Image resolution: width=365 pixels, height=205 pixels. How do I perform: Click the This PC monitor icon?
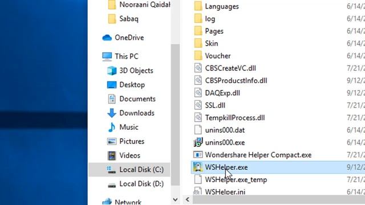pos(107,56)
